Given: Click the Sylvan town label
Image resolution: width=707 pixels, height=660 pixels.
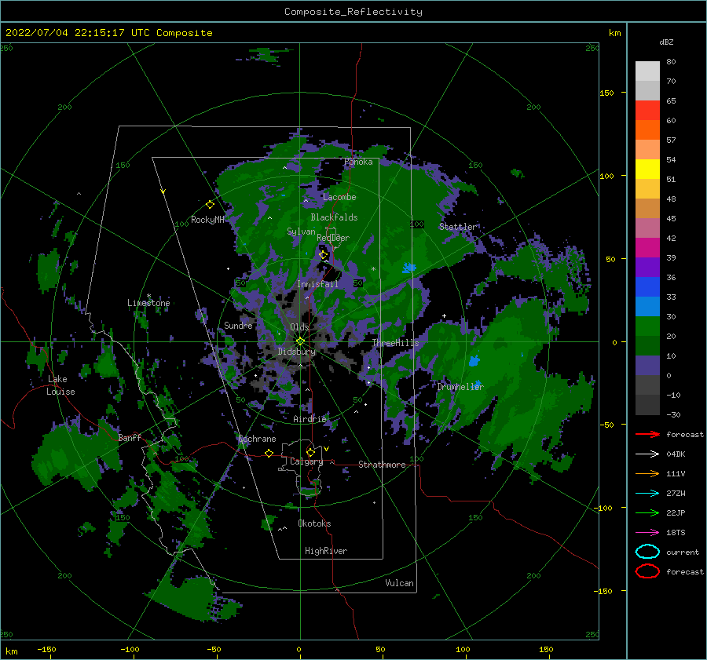Looking at the screenshot, I should [x=301, y=232].
